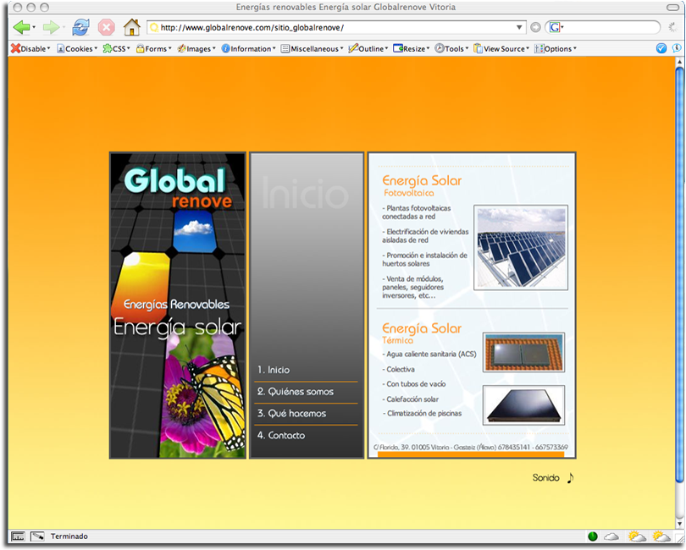Click the blue sky cloud panel image

click(x=195, y=232)
